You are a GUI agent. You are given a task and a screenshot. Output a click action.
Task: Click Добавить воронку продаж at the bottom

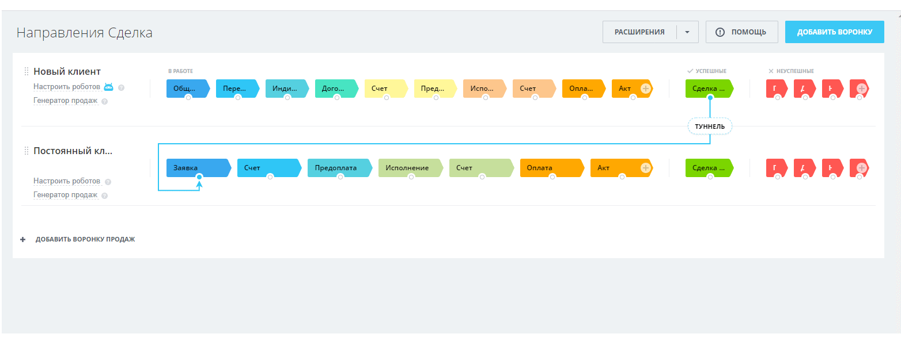pyautogui.click(x=85, y=239)
